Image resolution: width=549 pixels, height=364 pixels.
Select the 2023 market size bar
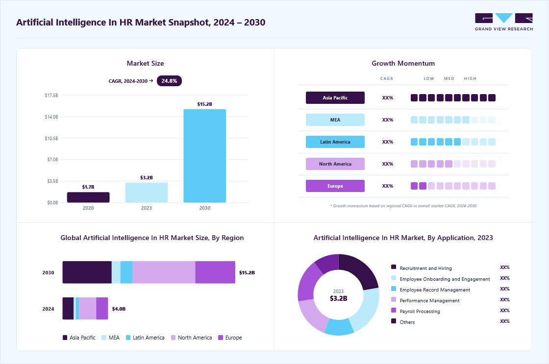coord(147,193)
